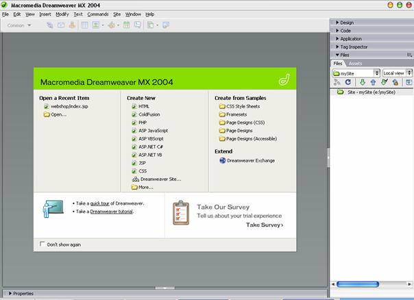The image size is (414, 300).
Task: Click the Dreamweaver Exchange globe icon
Action: click(x=223, y=160)
